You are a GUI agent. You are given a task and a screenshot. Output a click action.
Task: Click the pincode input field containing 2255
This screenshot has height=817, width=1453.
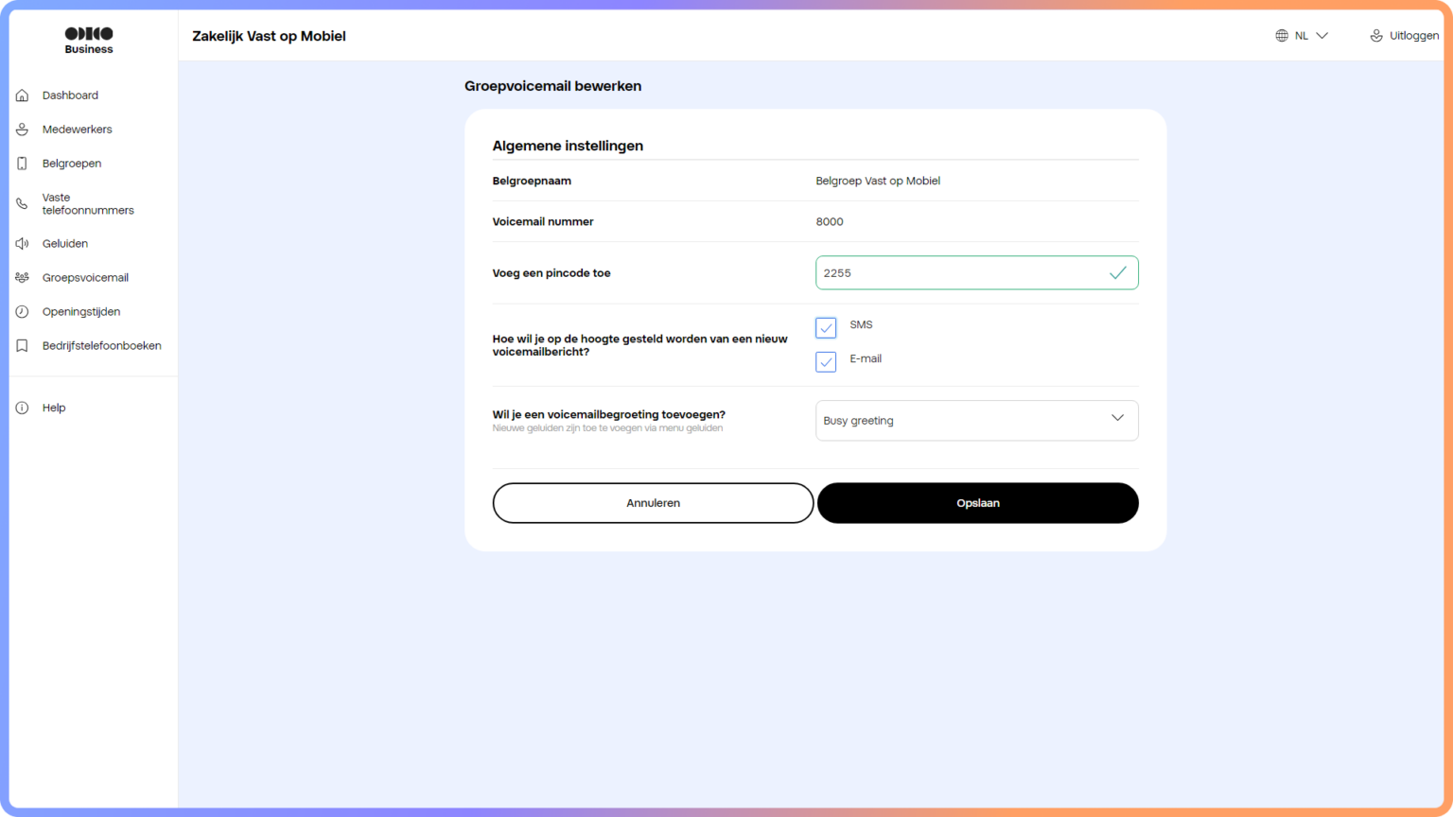(x=976, y=272)
